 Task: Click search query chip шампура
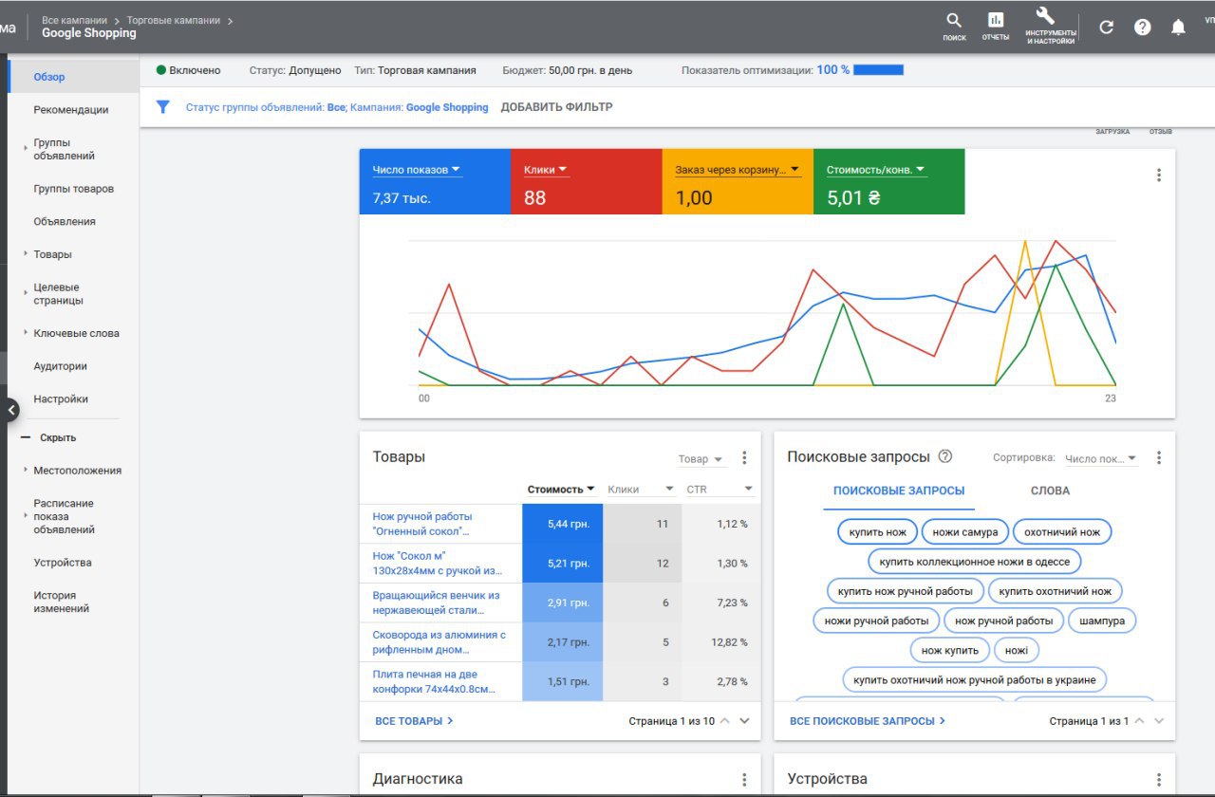pyautogui.click(x=1102, y=621)
